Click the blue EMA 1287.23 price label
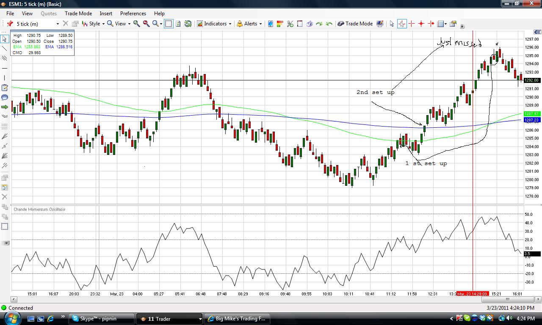 (x=532, y=120)
